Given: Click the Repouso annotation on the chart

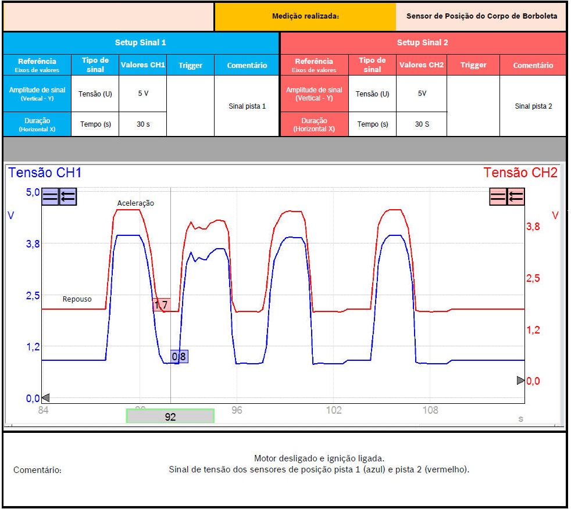Looking at the screenshot, I should pos(77,299).
